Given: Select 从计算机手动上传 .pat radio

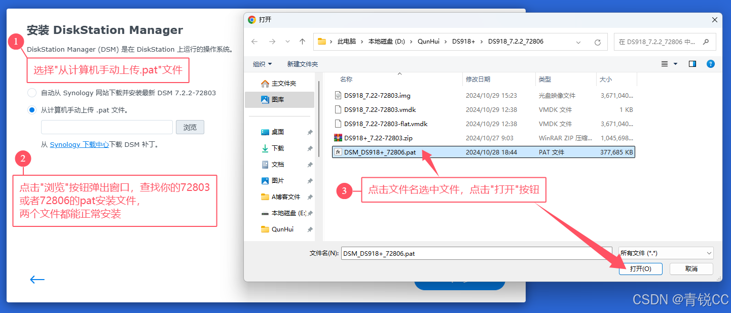Looking at the screenshot, I should point(32,110).
